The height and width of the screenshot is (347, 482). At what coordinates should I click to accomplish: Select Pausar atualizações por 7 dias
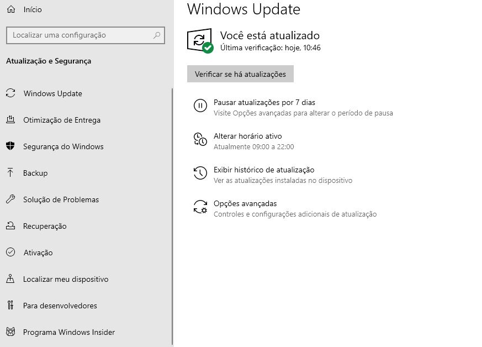[x=264, y=102]
